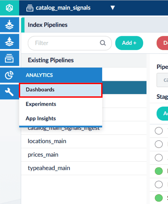Open the Analytics pie chart icon
The image size is (168, 204).
(9, 75)
